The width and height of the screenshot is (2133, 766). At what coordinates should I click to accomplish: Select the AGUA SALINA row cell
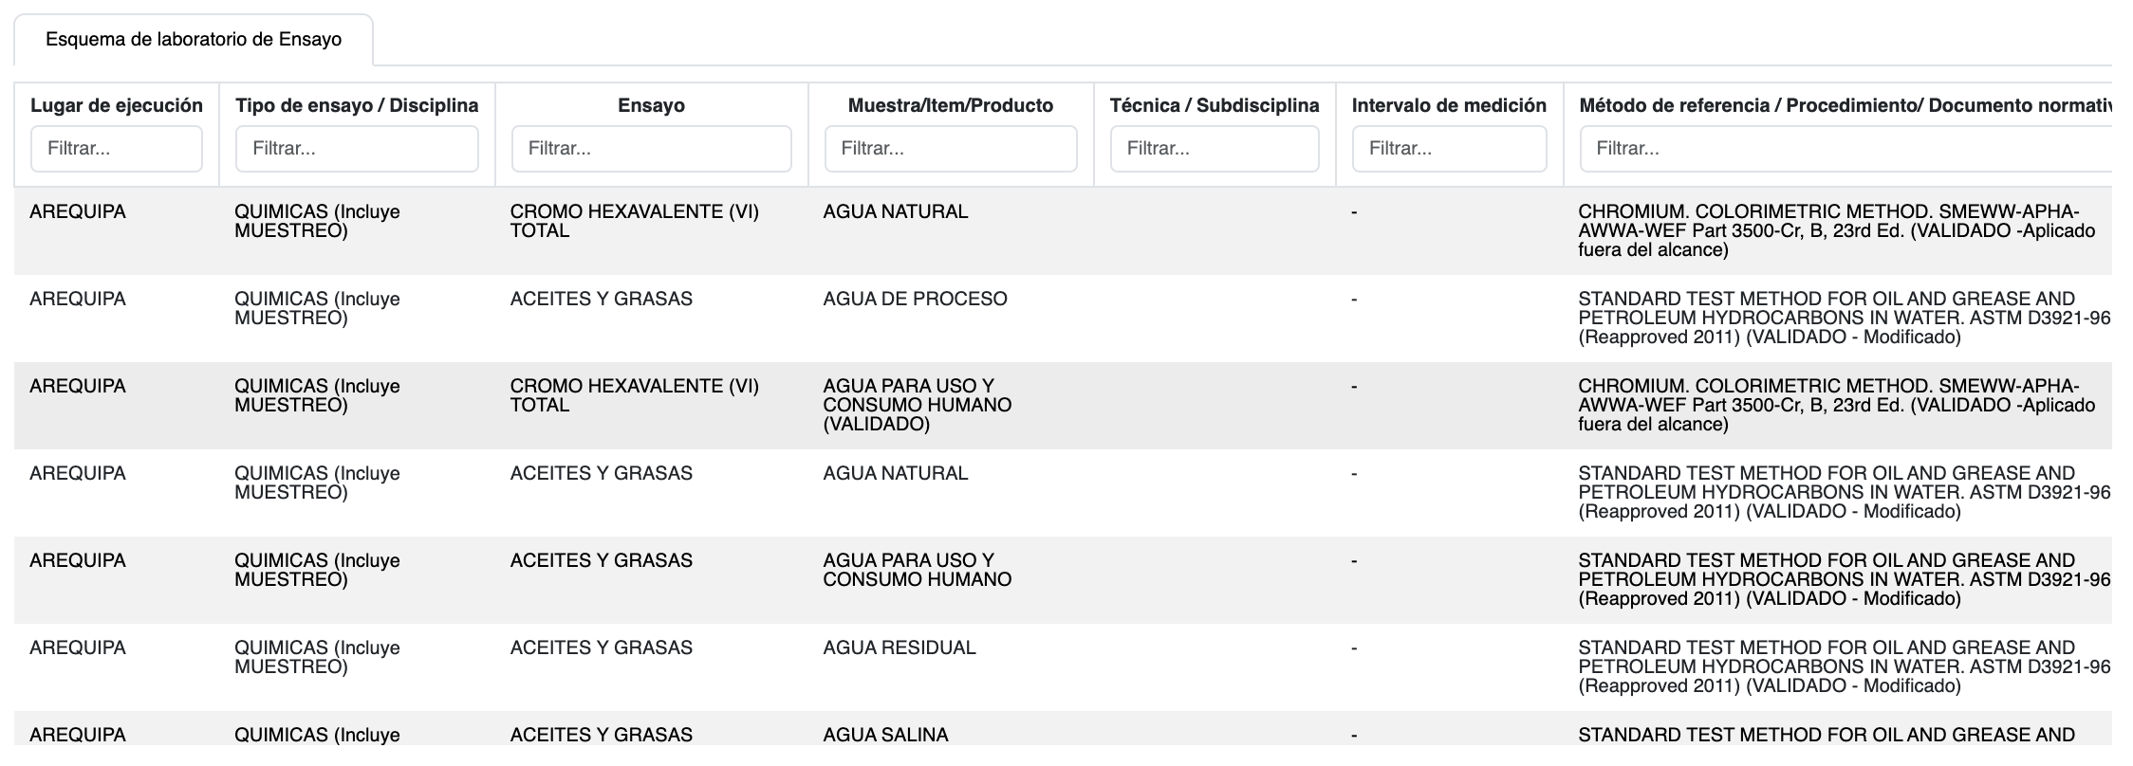pos(885,735)
